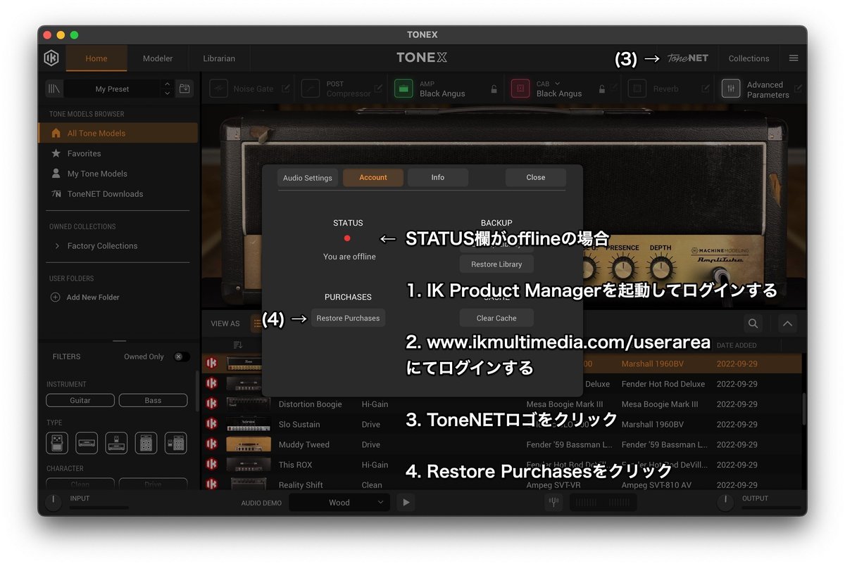Toggle the Owned Only filter switch
The width and height of the screenshot is (845, 566).
click(181, 356)
